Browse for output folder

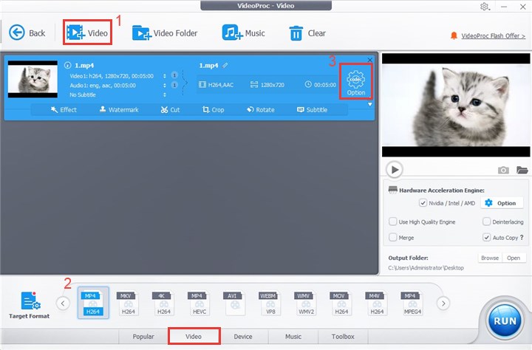(x=490, y=258)
